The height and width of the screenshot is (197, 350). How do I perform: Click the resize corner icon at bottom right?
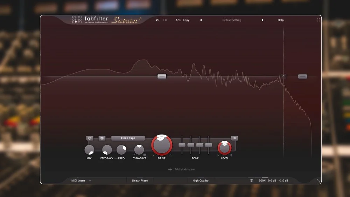click(318, 181)
